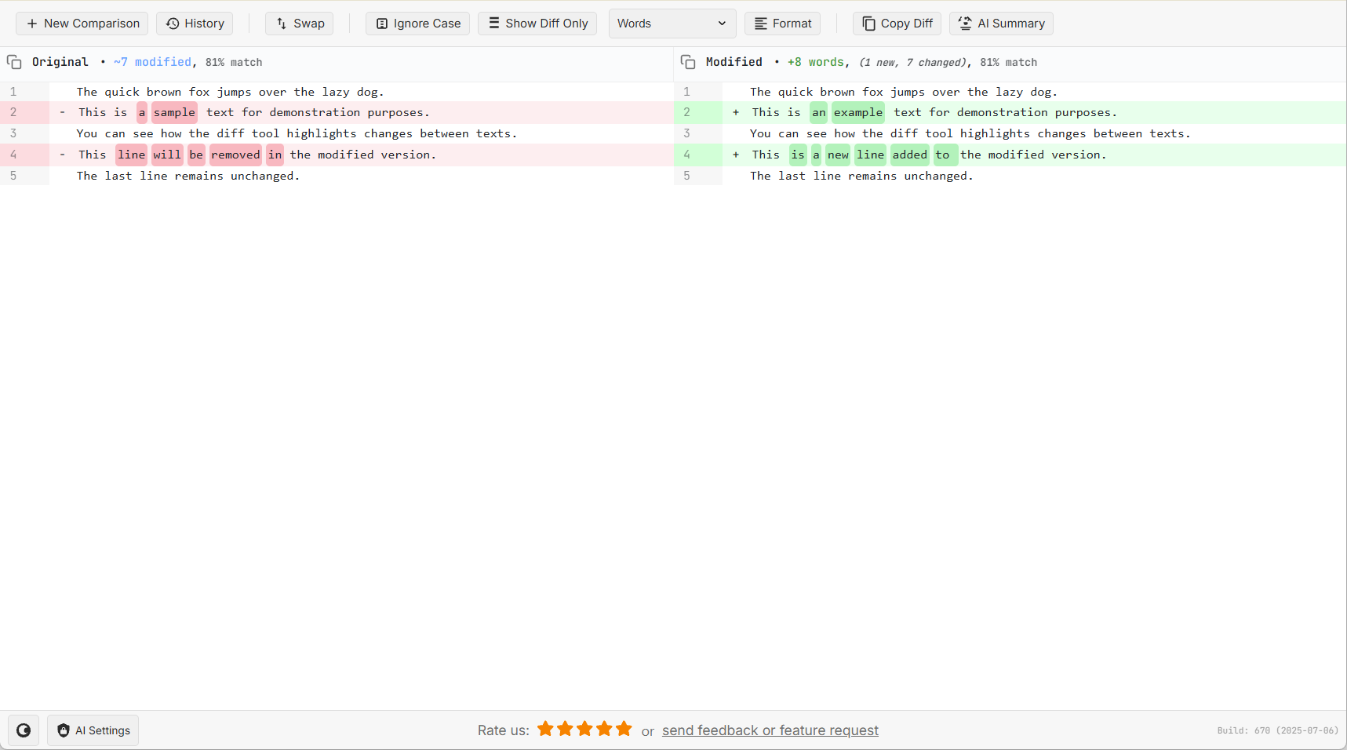Start a New Comparison
The height and width of the screenshot is (750, 1347).
[x=82, y=24]
